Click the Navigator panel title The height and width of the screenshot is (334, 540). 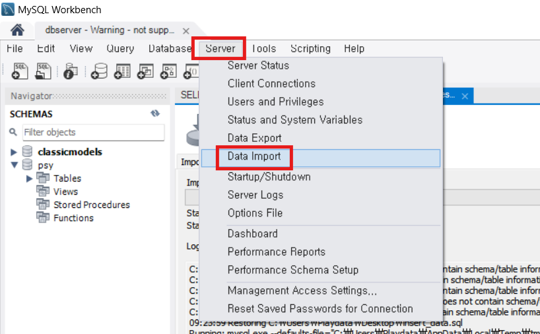click(31, 96)
